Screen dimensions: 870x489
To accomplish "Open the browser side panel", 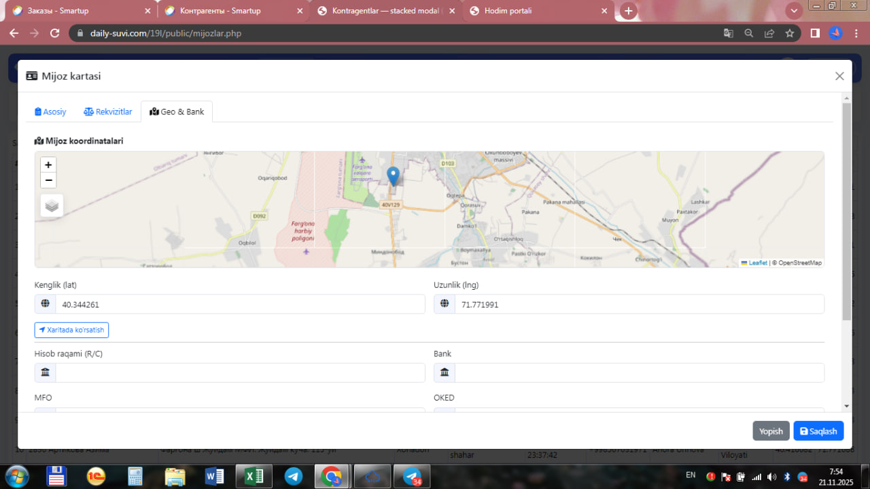I will (815, 33).
